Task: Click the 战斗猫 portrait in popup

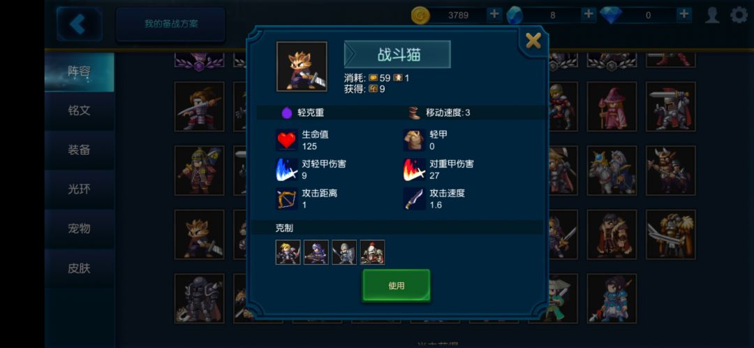Action: click(x=302, y=66)
